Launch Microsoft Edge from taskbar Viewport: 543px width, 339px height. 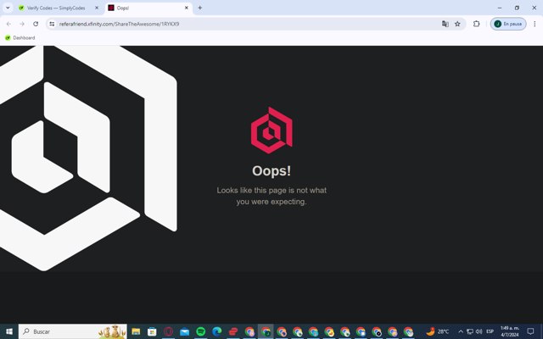(217, 331)
